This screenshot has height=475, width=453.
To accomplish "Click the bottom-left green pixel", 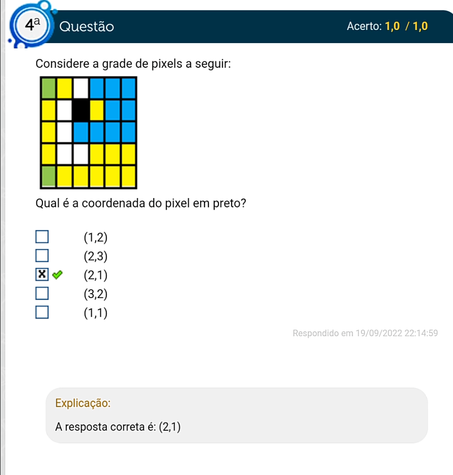I will coord(48,176).
